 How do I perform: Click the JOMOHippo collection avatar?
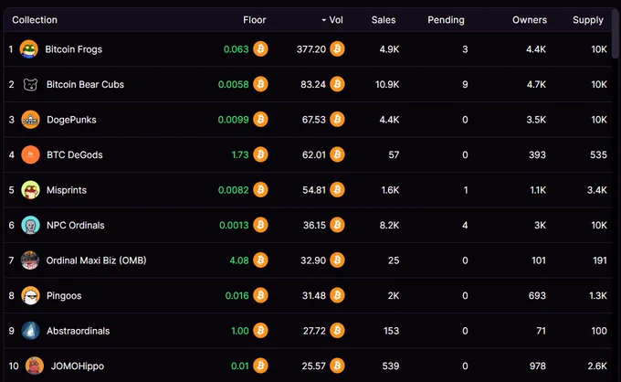[35, 366]
